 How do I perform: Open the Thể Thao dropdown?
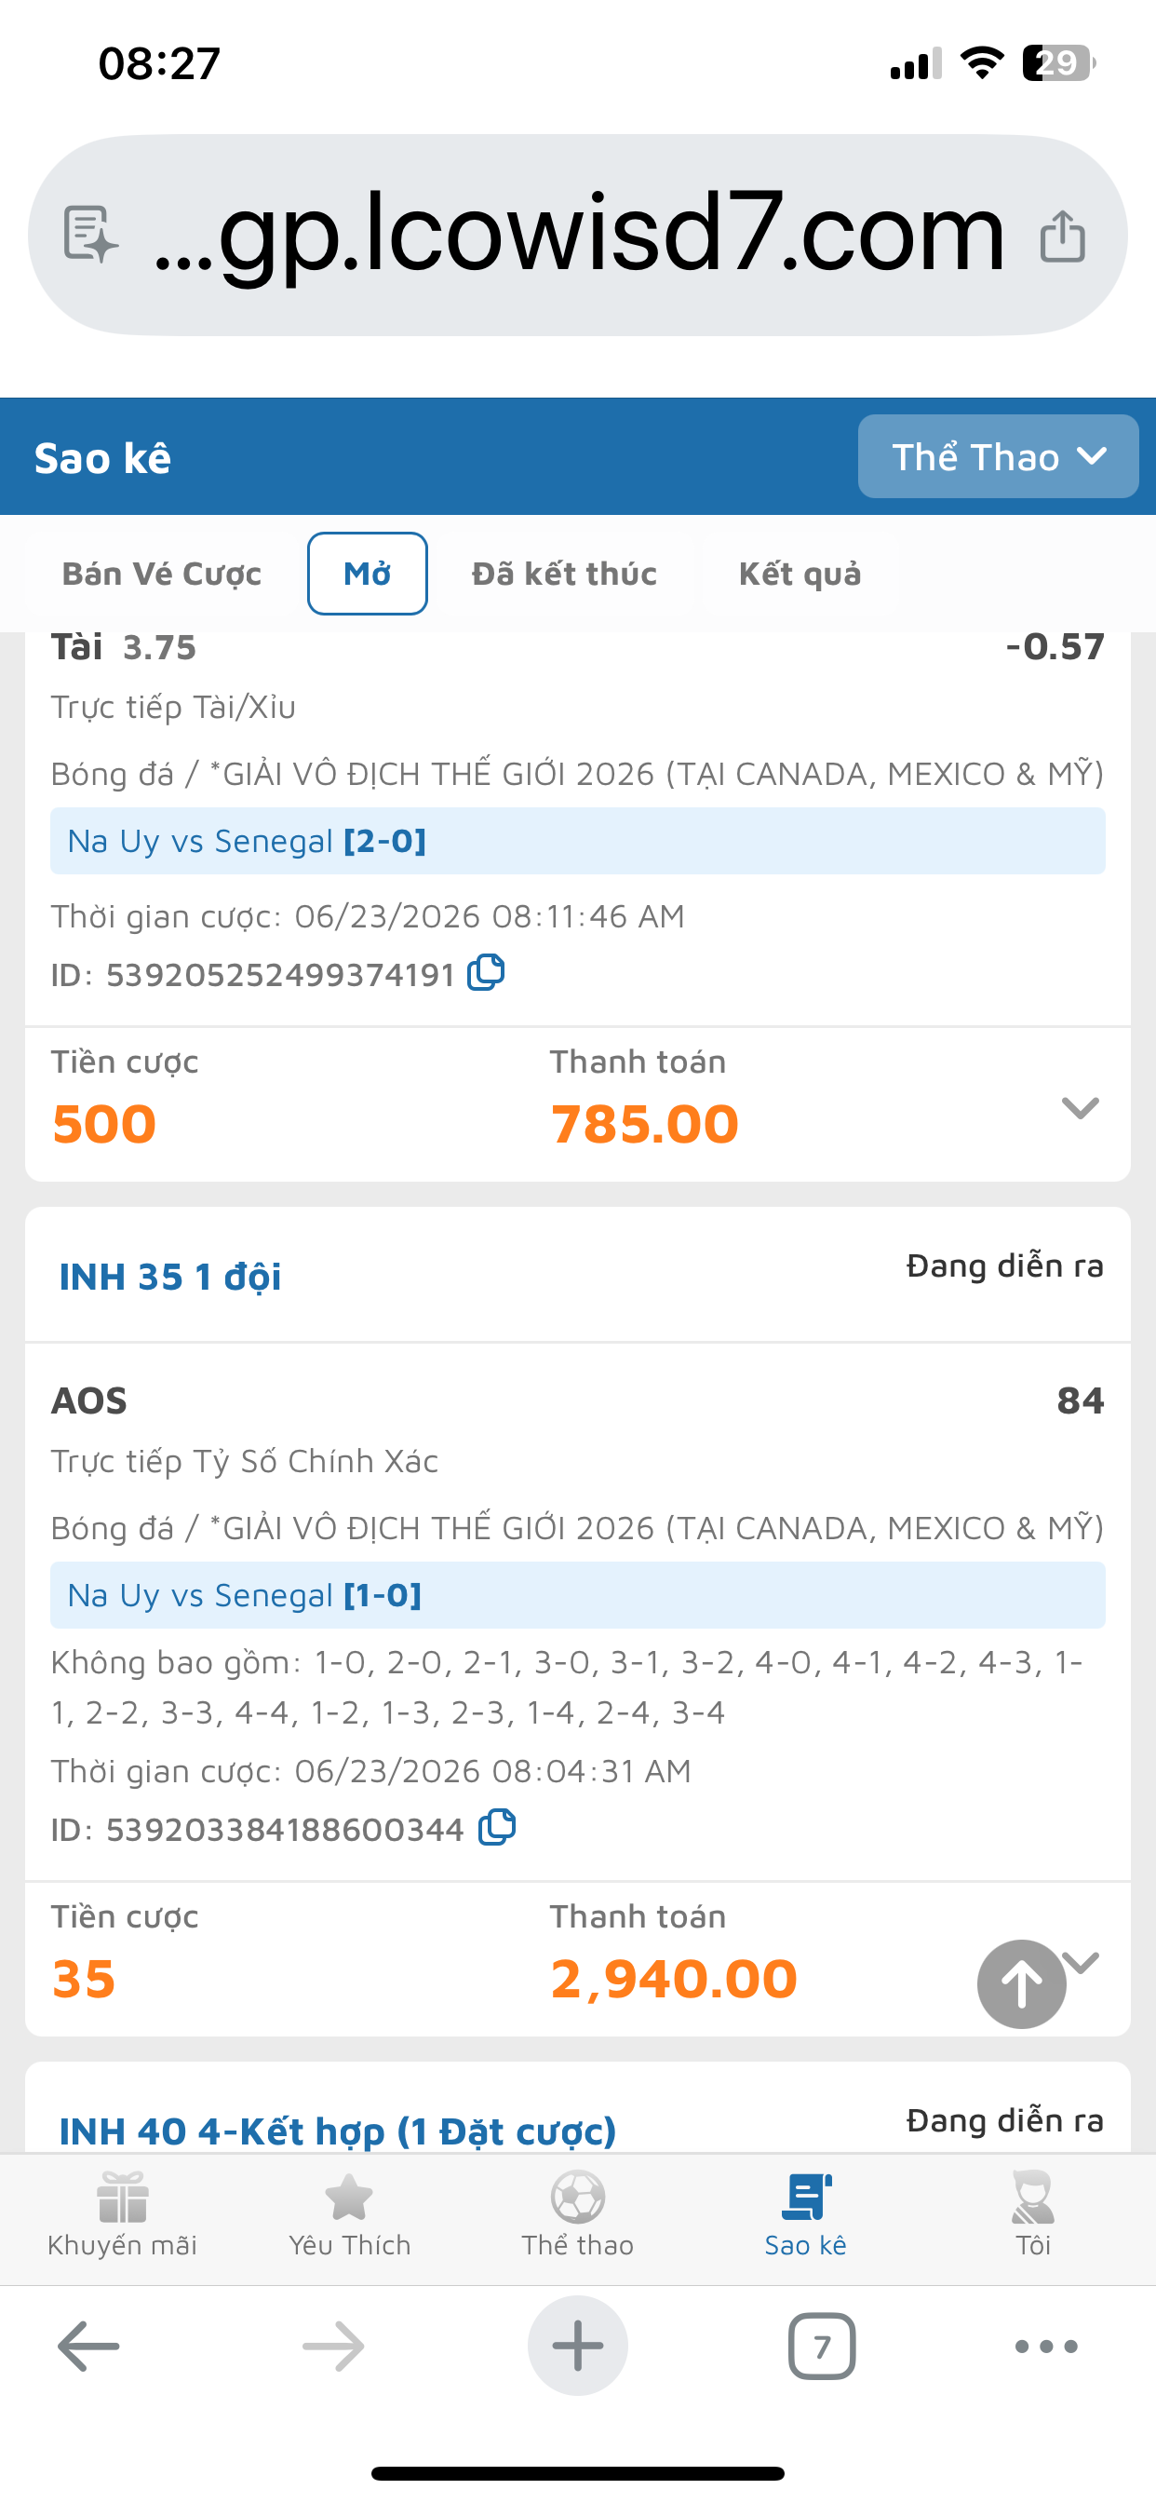coord(998,456)
